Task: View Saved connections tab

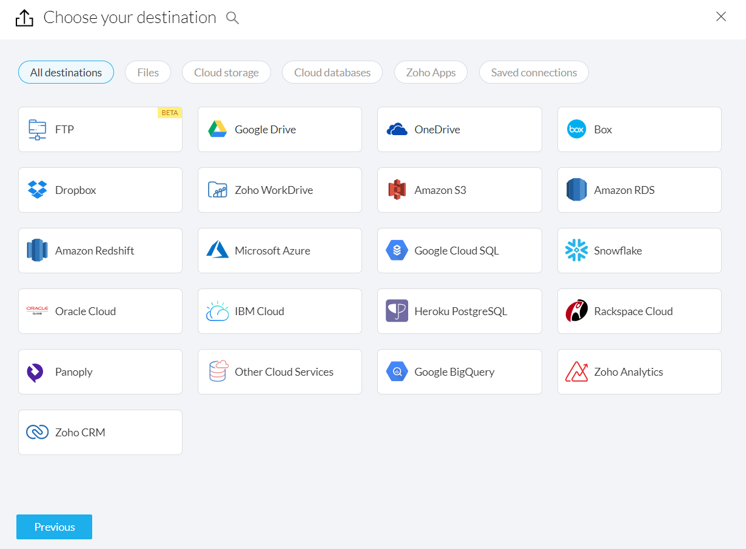Action: pyautogui.click(x=534, y=73)
